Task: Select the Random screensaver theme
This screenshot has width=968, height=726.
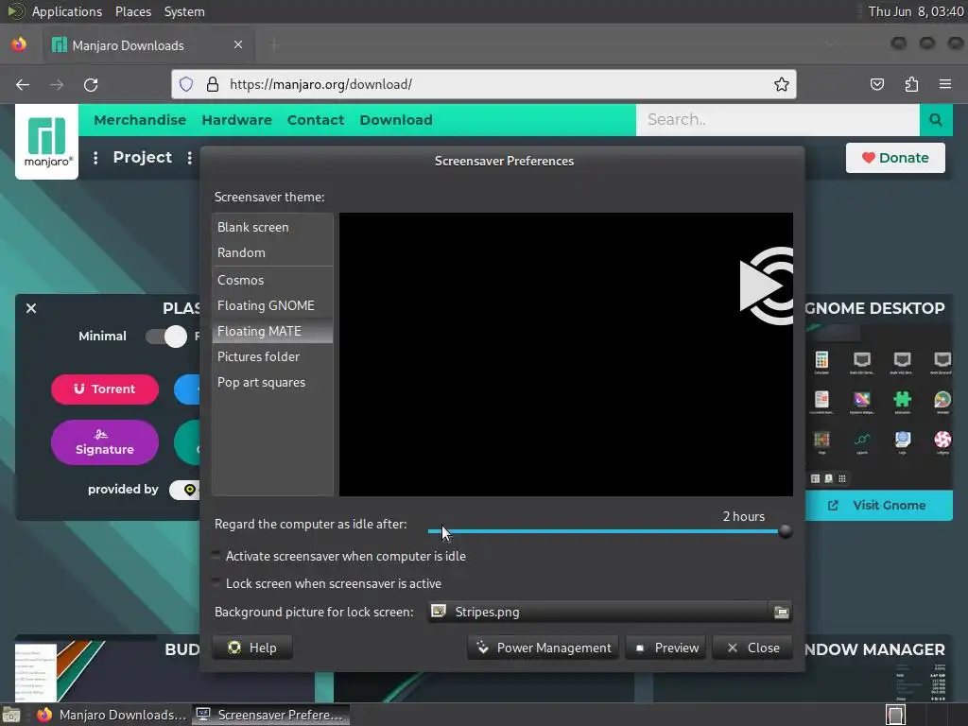Action: [x=272, y=252]
